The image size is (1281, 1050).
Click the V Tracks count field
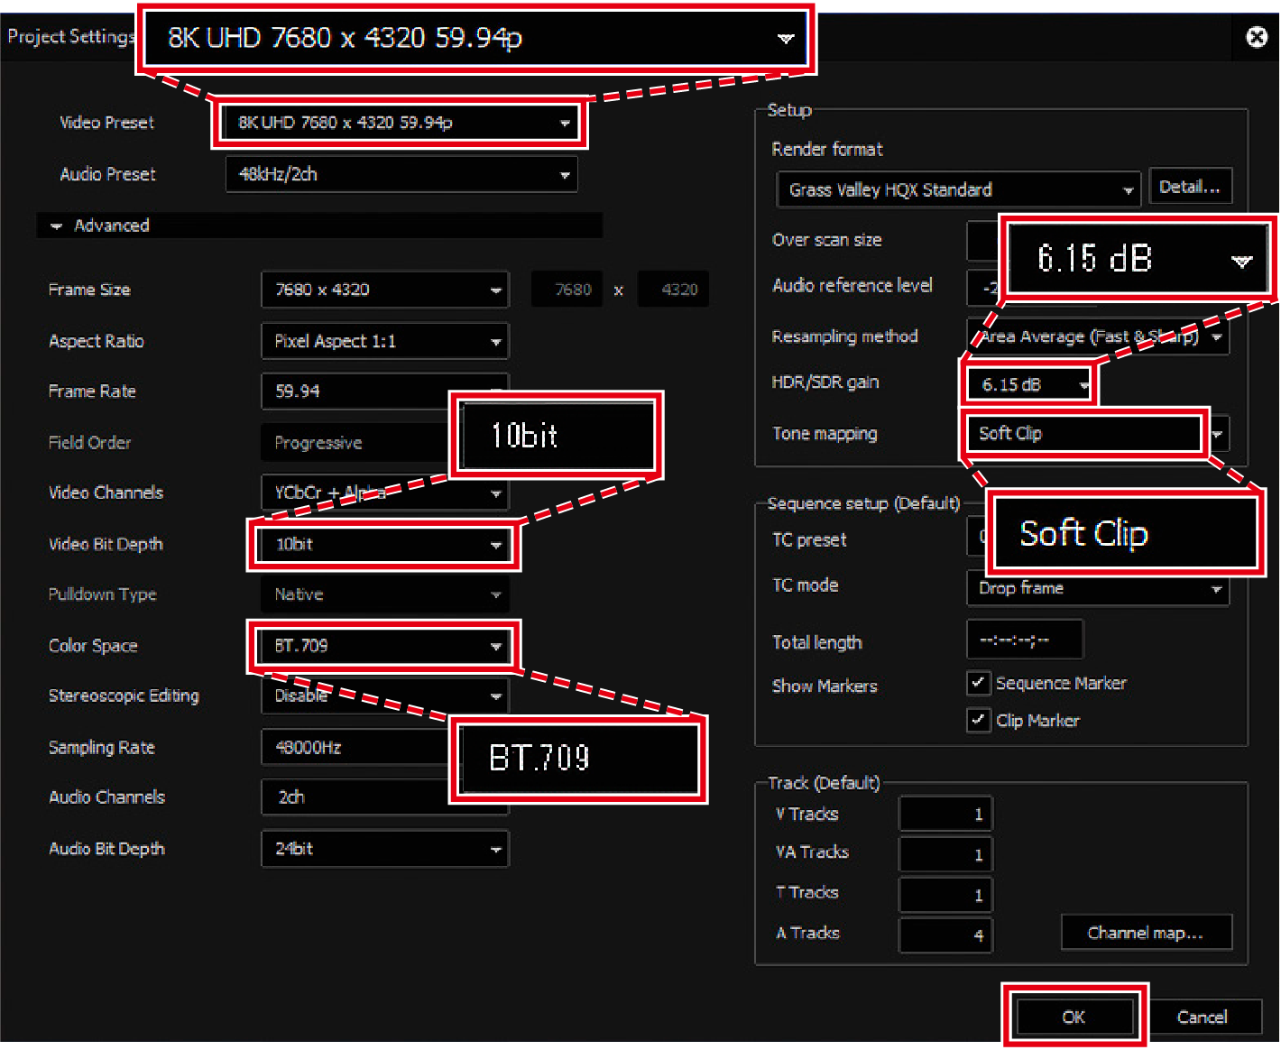point(945,815)
